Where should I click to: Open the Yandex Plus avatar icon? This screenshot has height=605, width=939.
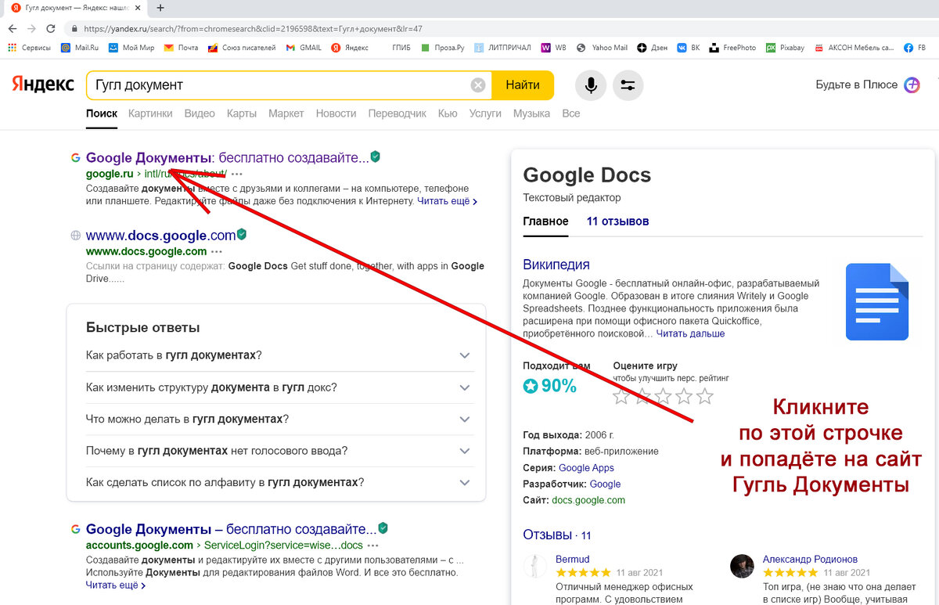[912, 85]
